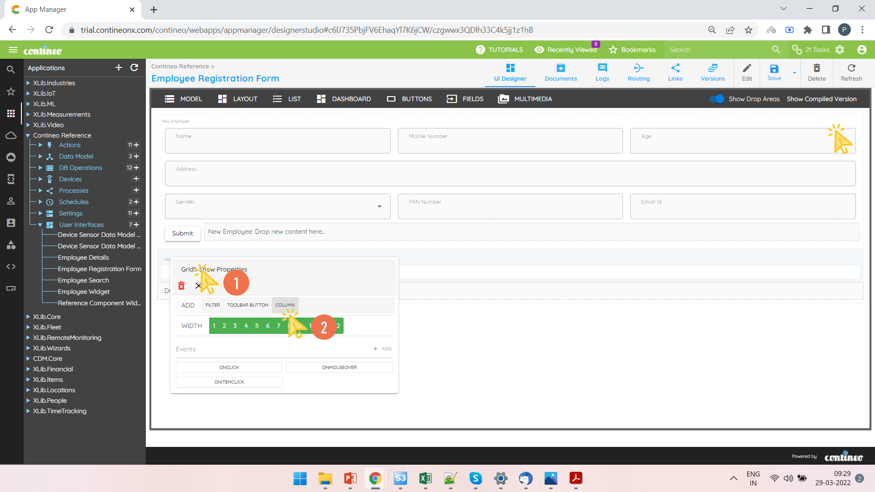Image resolution: width=875 pixels, height=492 pixels.
Task: Delete Grid1 via trash icon in properties popup
Action: 181,286
